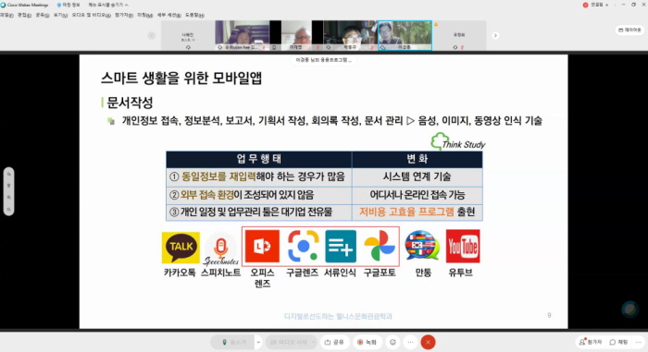Viewport: 648px width, 352px height.
Task: Click '어디서나 온라인 접속 가능' table cell
Action: pos(417,195)
